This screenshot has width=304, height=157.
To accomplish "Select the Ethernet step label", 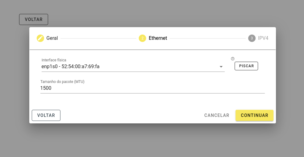I will click(158, 38).
